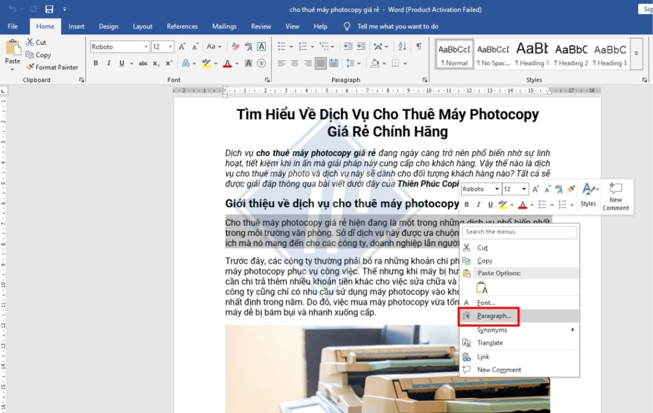The height and width of the screenshot is (413, 653).
Task: Align text right in the ribbon
Action: pyautogui.click(x=308, y=63)
